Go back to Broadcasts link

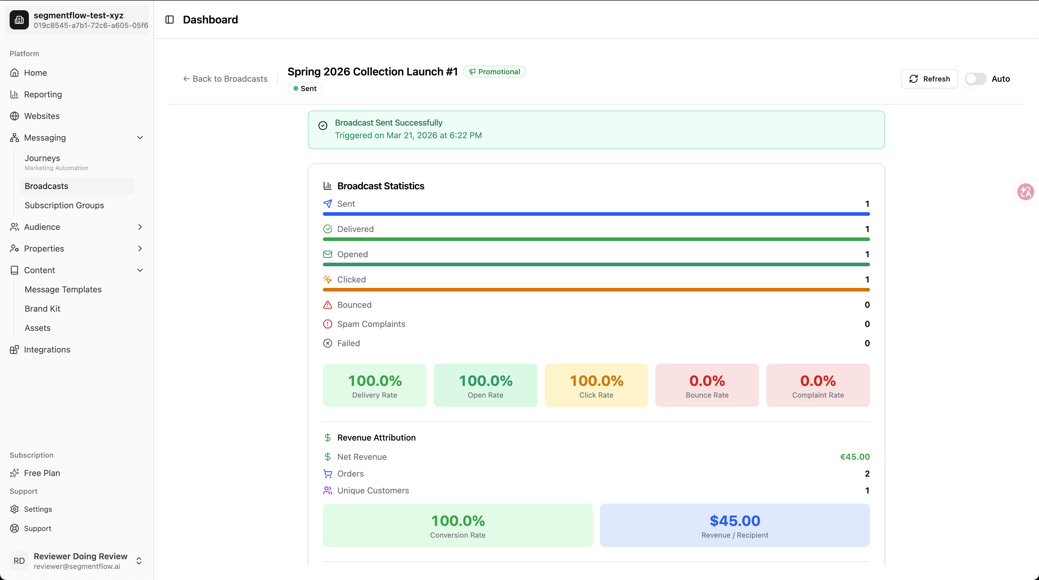(225, 79)
